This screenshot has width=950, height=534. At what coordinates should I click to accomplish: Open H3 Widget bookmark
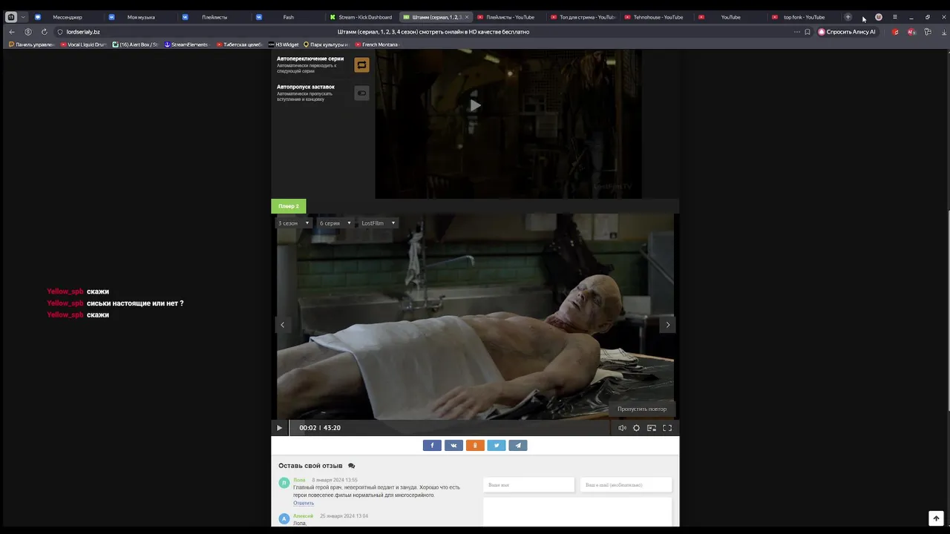click(284, 44)
